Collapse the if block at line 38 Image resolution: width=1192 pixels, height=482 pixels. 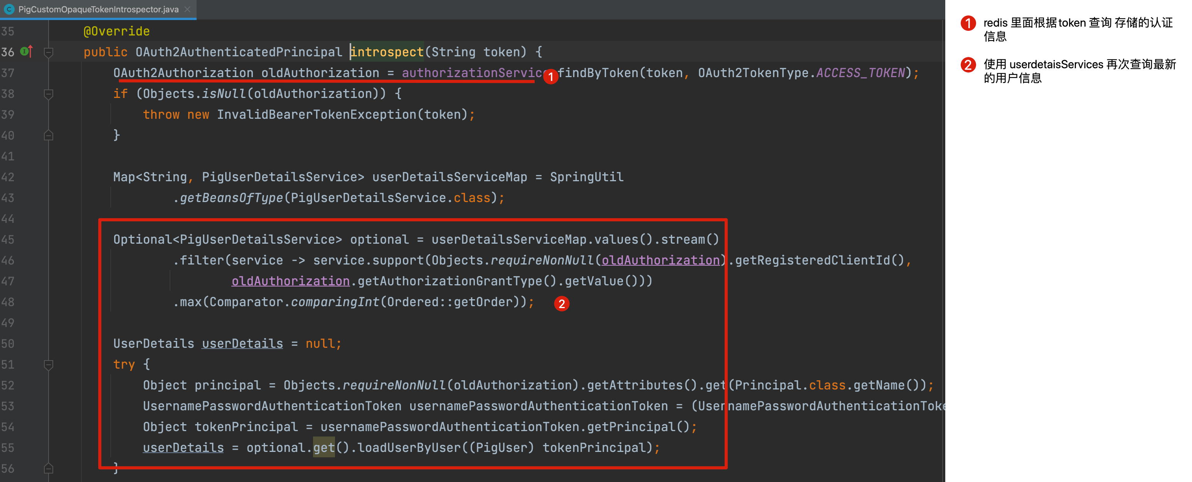(x=48, y=94)
